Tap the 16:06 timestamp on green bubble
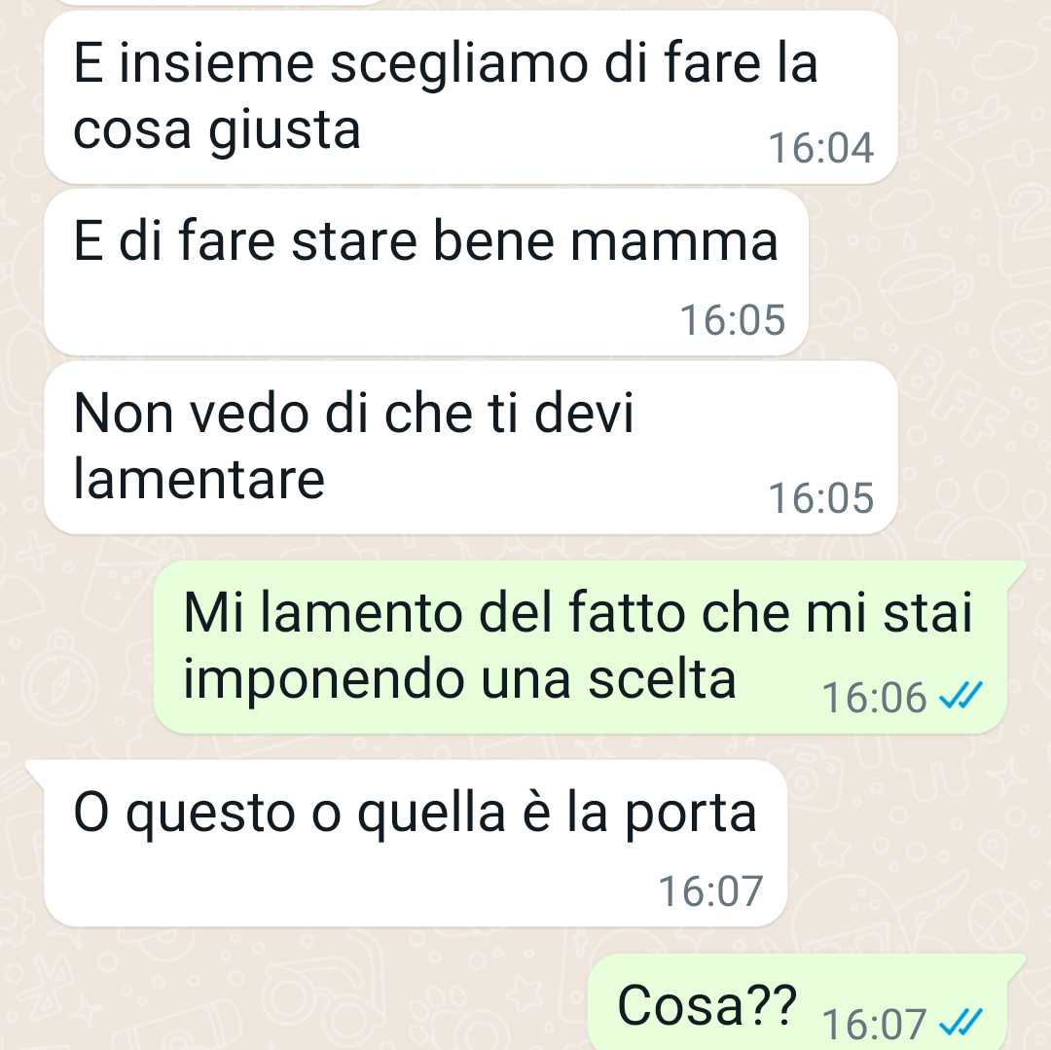The image size is (1051, 1050). click(x=874, y=698)
